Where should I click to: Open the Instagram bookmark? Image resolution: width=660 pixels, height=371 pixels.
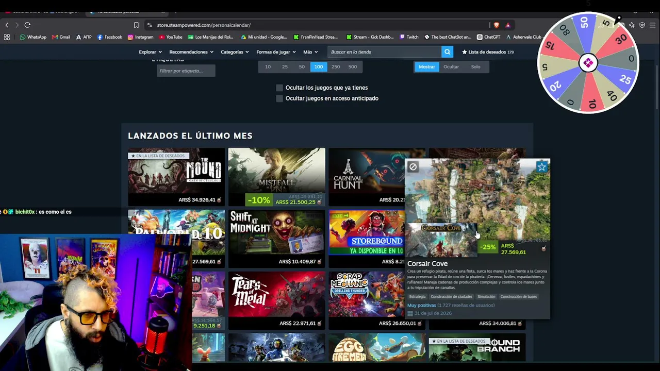[141, 37]
